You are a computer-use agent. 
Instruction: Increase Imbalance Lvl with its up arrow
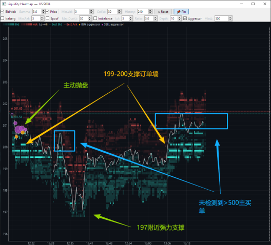pyautogui.click(x=131, y=17)
